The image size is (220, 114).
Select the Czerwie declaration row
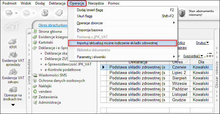tap(156, 67)
